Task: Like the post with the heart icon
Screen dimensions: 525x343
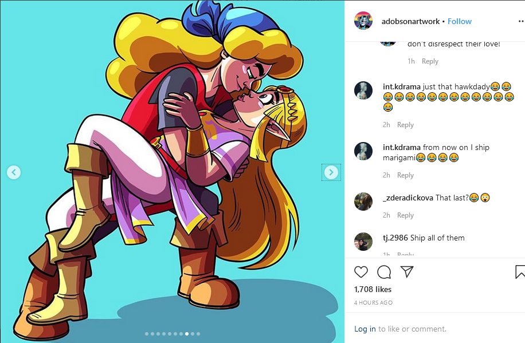Action: pos(361,272)
